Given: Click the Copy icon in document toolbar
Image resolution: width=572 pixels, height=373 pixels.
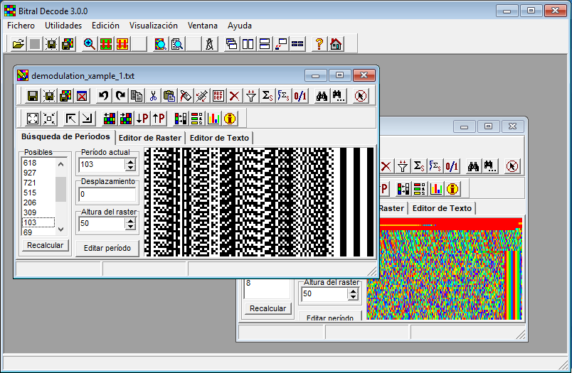Looking at the screenshot, I should pyautogui.click(x=137, y=96).
